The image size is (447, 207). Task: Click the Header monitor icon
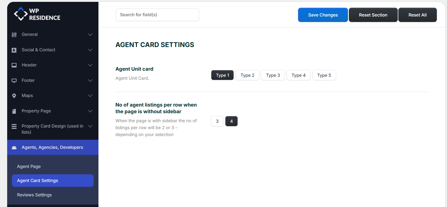(14, 65)
